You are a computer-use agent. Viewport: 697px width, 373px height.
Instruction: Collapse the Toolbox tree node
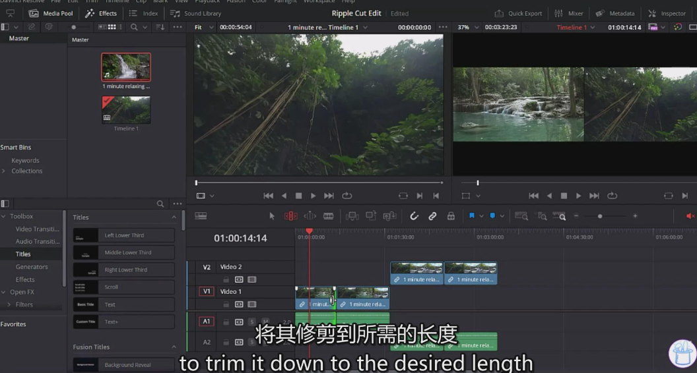click(3, 216)
